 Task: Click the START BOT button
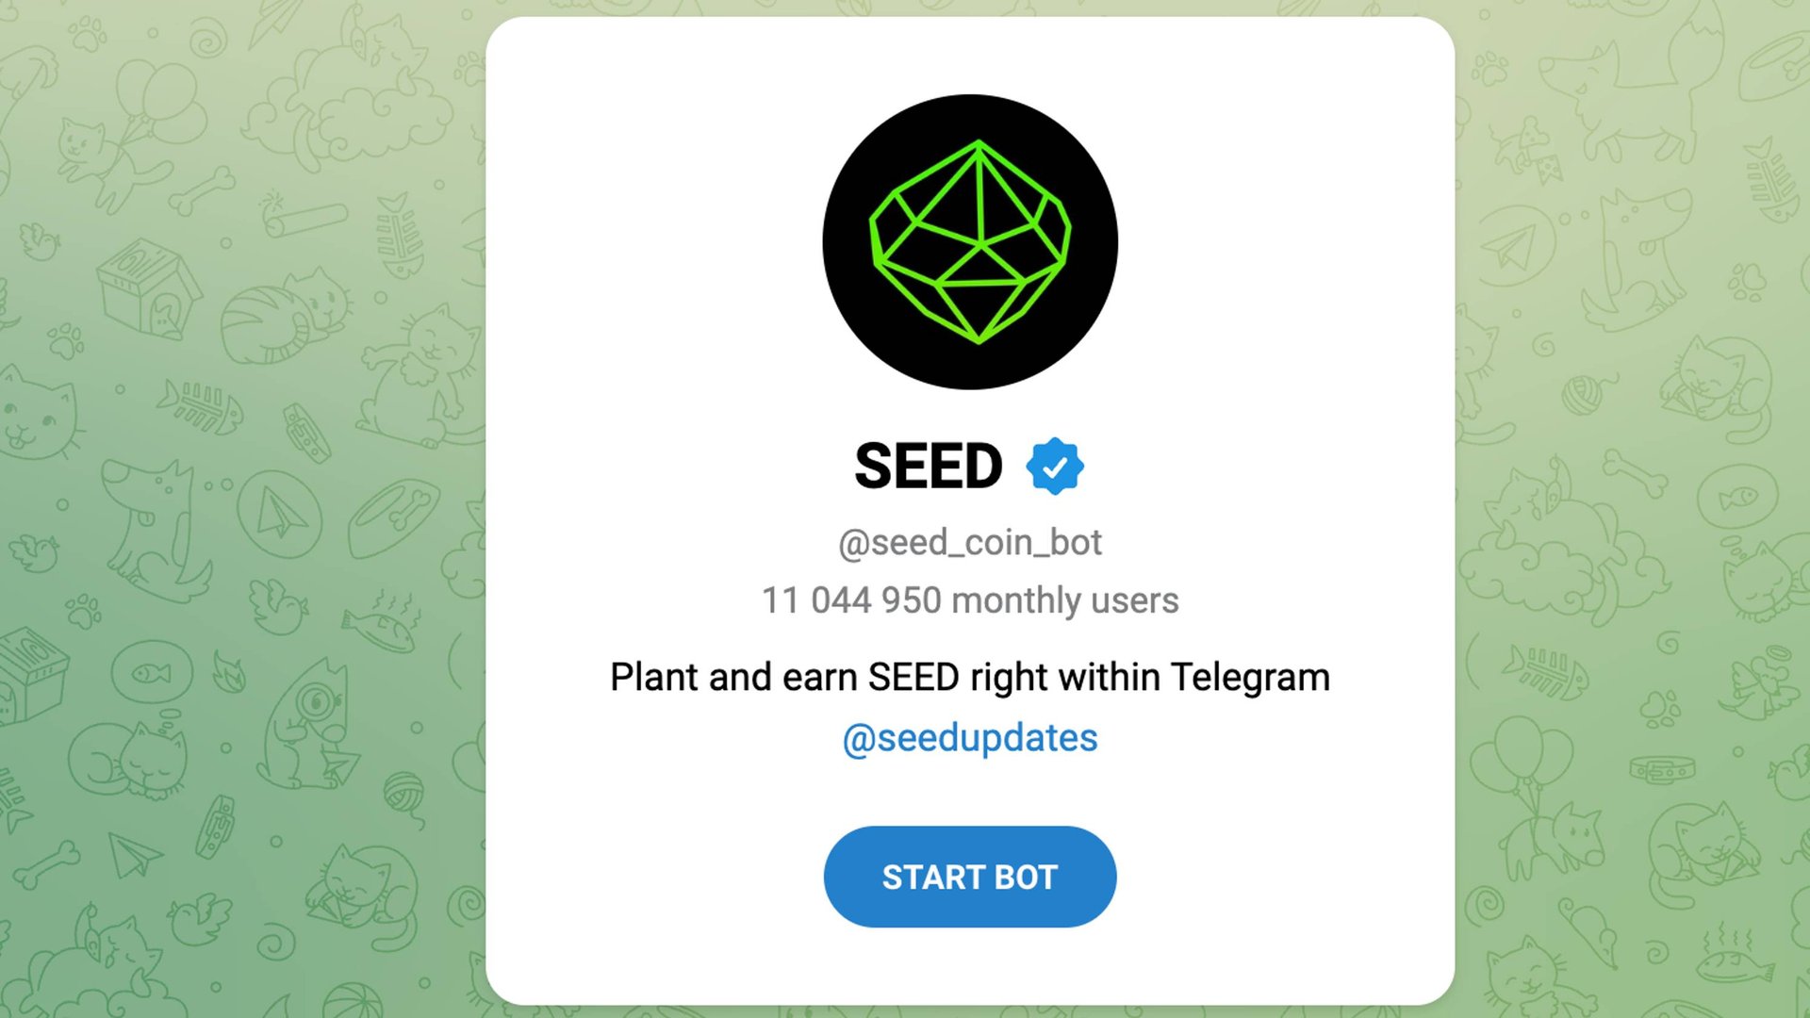coord(970,877)
